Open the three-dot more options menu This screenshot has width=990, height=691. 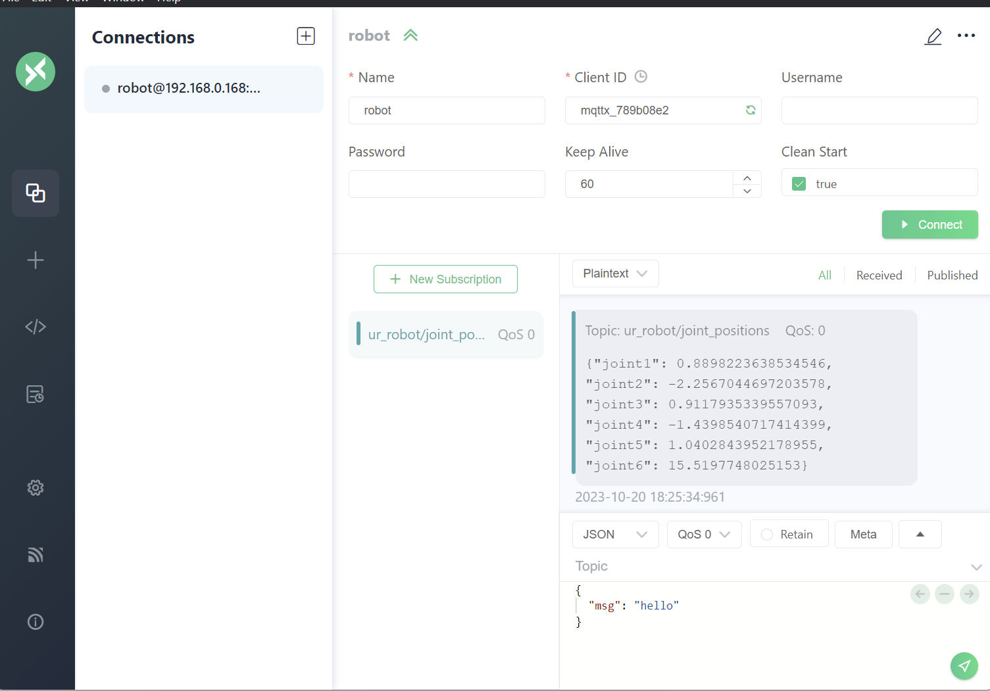click(966, 36)
